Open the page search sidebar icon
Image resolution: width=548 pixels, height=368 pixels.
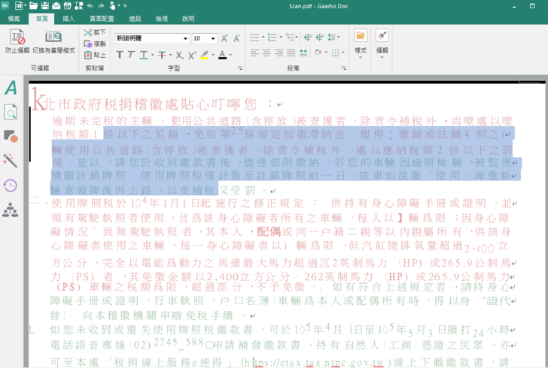(x=11, y=113)
